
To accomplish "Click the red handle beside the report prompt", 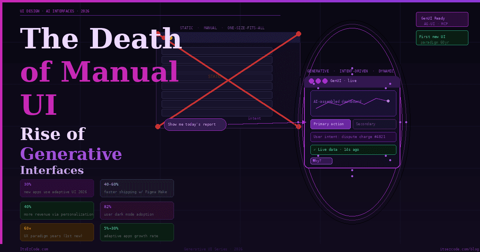I will click(x=157, y=126).
